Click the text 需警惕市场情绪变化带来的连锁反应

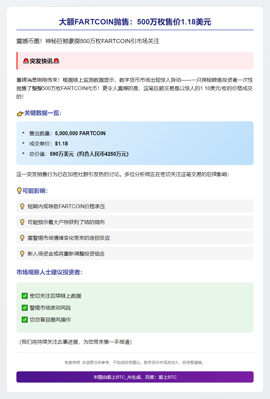pos(69,238)
